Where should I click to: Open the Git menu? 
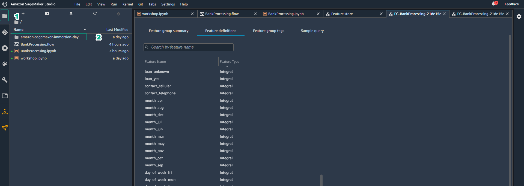click(141, 4)
